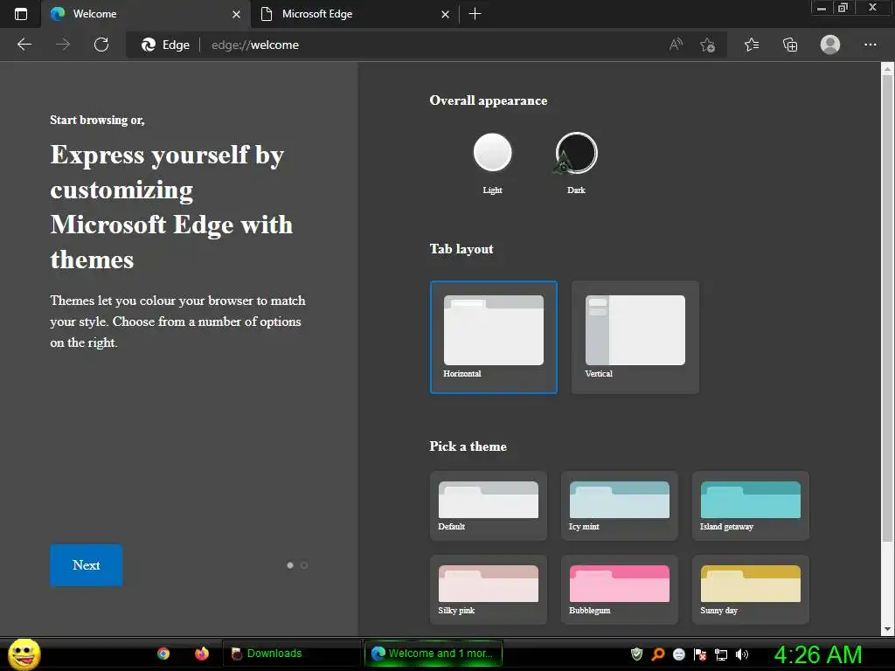Launch Chrome from the taskbar
Viewport: 895px width, 671px height.
pyautogui.click(x=163, y=654)
